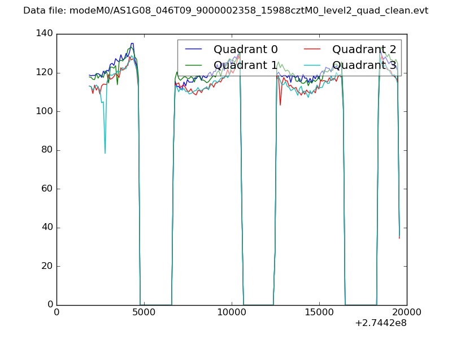Click the red dip bottom near value 103
Viewport: 452px width, 339px height.
[x=280, y=105]
